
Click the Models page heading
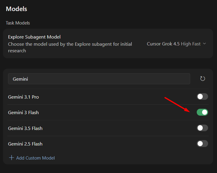[16, 9]
